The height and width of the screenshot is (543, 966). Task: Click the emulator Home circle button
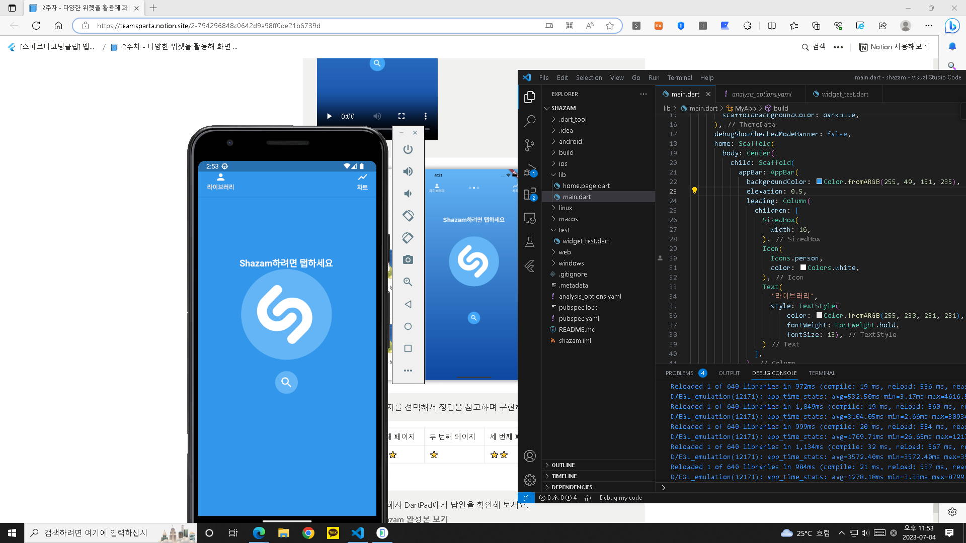point(408,326)
